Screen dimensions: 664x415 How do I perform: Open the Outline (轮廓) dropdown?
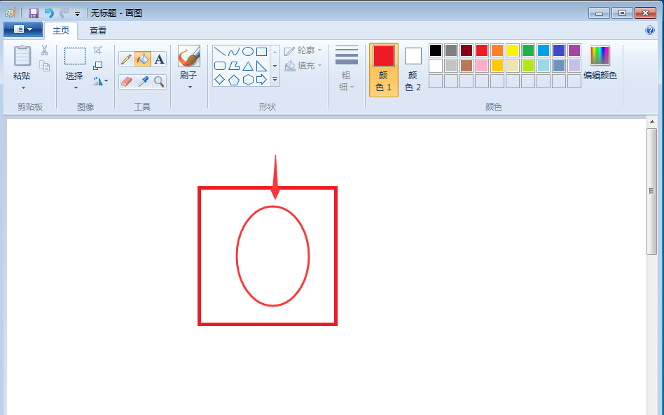303,50
